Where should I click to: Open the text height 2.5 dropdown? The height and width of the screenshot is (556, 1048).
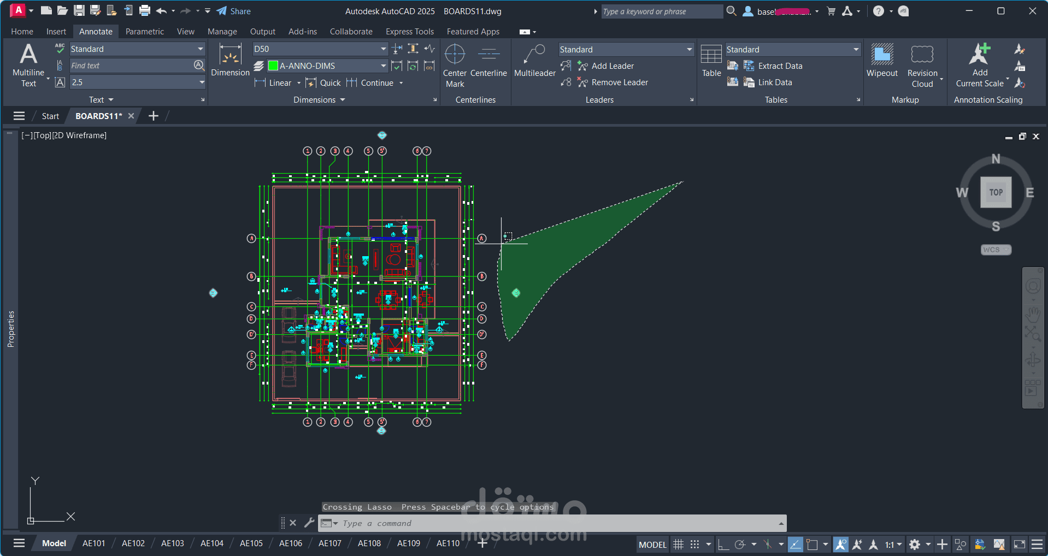(x=202, y=82)
